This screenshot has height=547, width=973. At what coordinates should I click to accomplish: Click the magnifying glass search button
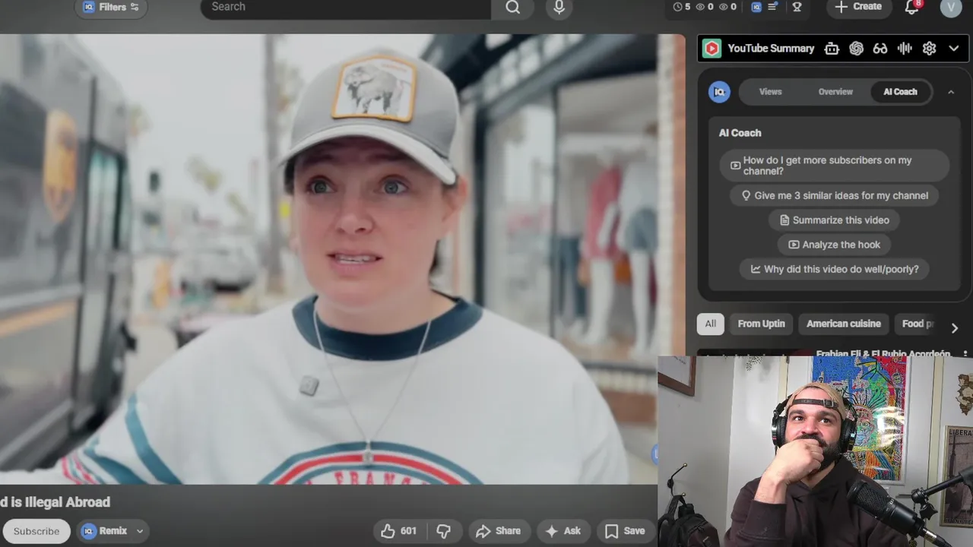click(513, 7)
